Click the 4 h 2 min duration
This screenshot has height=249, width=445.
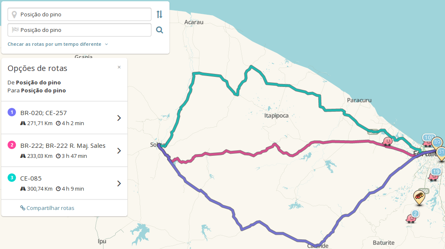73,123
